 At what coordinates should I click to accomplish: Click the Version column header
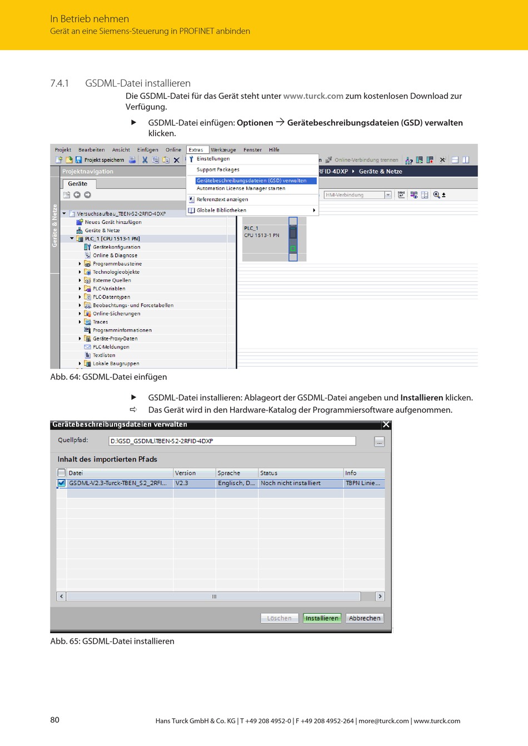point(195,473)
